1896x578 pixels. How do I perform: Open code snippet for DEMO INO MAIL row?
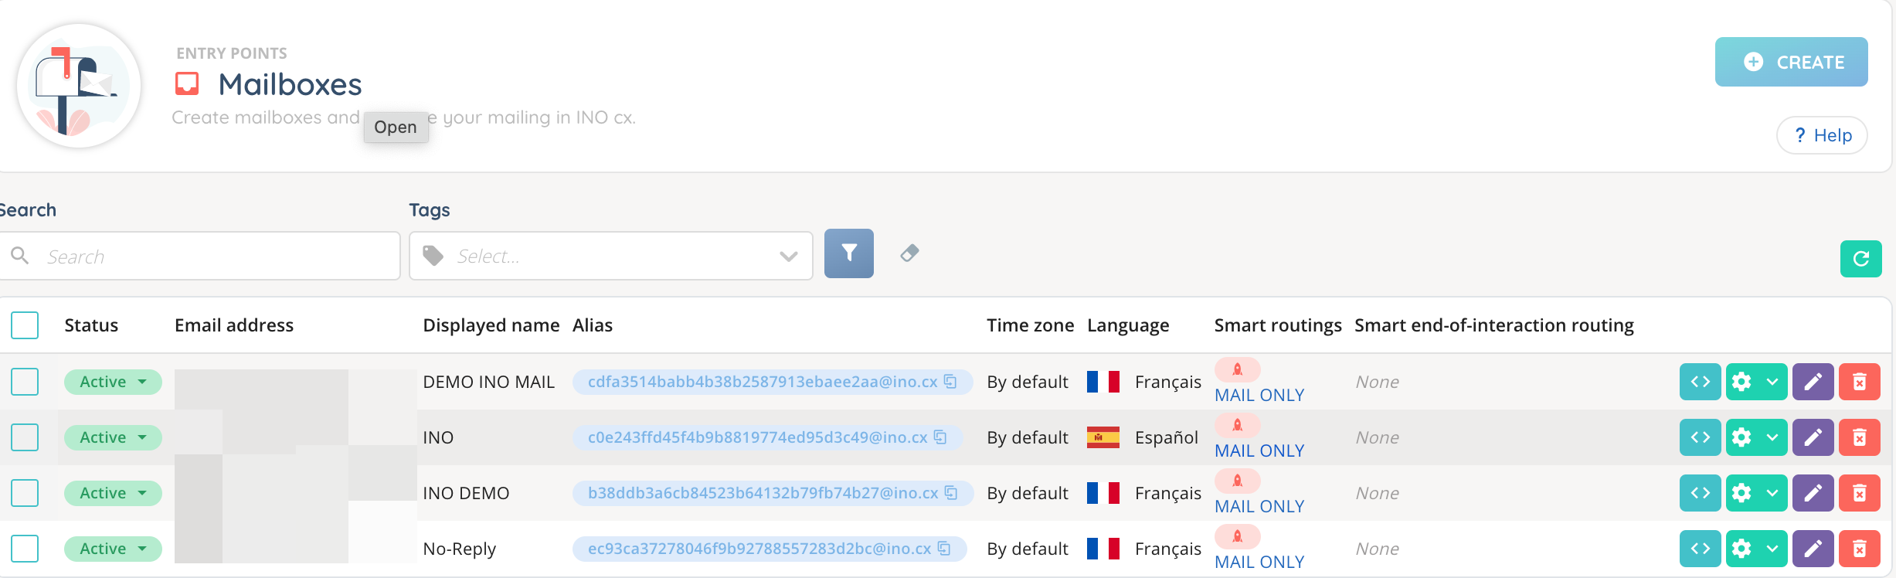pos(1700,382)
